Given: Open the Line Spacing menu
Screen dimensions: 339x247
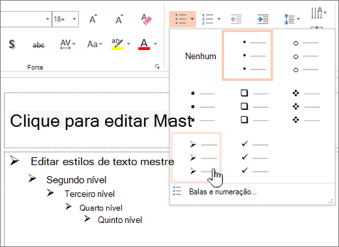Looking at the screenshot, I should pos(292,19).
